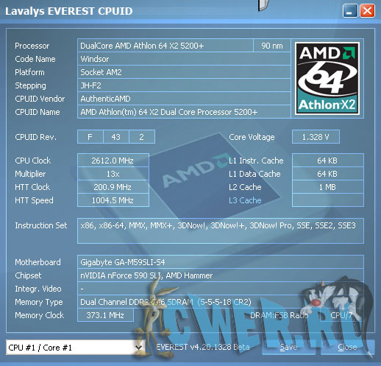Image resolution: width=381 pixels, height=366 pixels.
Task: Click the 1.328 V core voltage value
Action: (x=316, y=137)
